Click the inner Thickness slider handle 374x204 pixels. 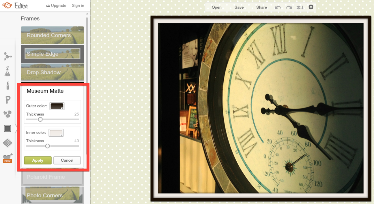coord(48,146)
